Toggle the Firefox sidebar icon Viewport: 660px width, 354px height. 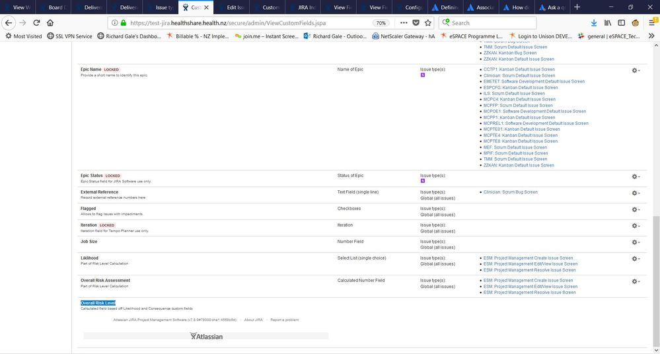pos(621,22)
